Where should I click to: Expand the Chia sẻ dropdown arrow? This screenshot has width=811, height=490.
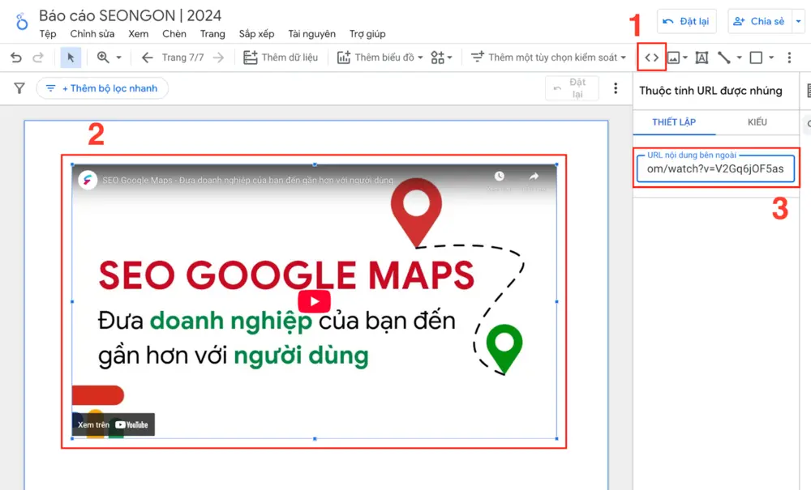799,21
